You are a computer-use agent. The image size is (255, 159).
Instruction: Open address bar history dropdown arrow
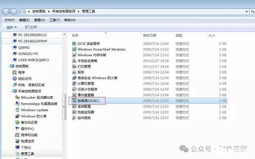(x=247, y=11)
